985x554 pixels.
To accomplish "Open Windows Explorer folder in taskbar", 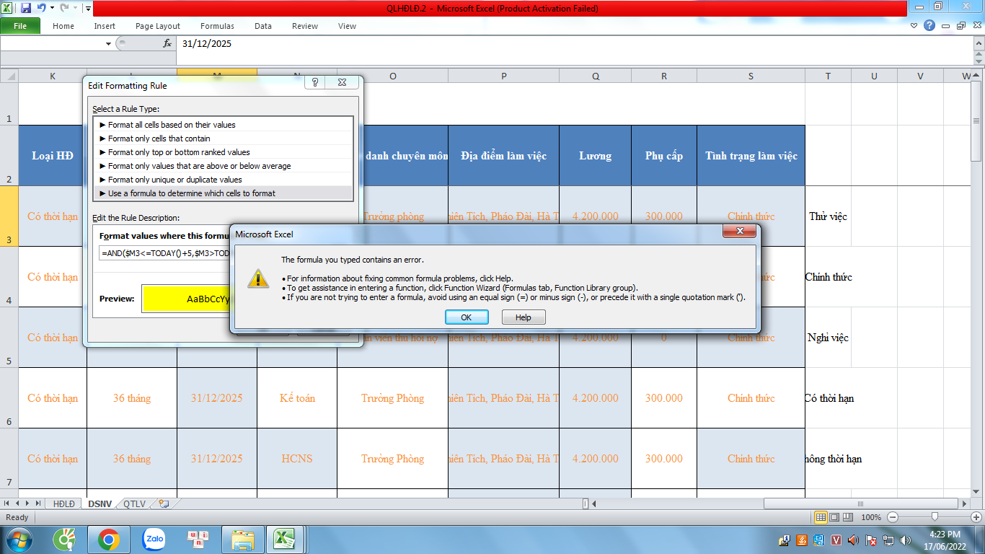I will pyautogui.click(x=243, y=539).
